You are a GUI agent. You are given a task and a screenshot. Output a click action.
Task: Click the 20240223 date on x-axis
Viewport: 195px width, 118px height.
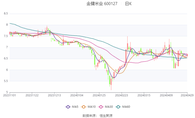coord(121,95)
